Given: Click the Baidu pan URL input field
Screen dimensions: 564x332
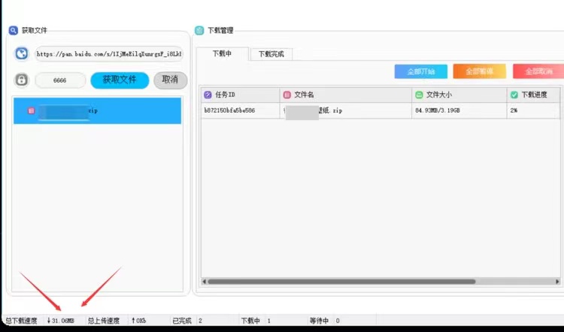Looking at the screenshot, I should pyautogui.click(x=109, y=54).
